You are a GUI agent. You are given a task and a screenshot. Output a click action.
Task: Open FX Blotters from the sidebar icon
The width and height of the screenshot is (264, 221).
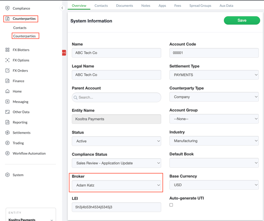coord(7,50)
